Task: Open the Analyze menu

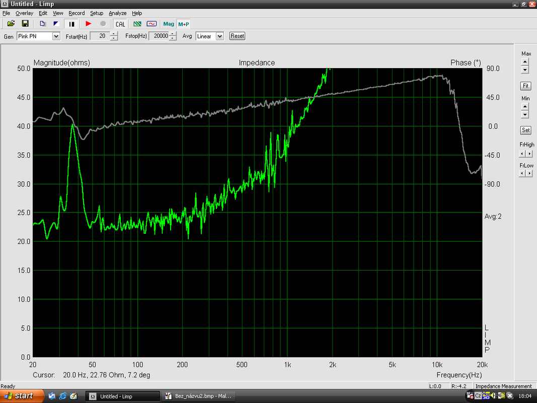Action: (117, 13)
